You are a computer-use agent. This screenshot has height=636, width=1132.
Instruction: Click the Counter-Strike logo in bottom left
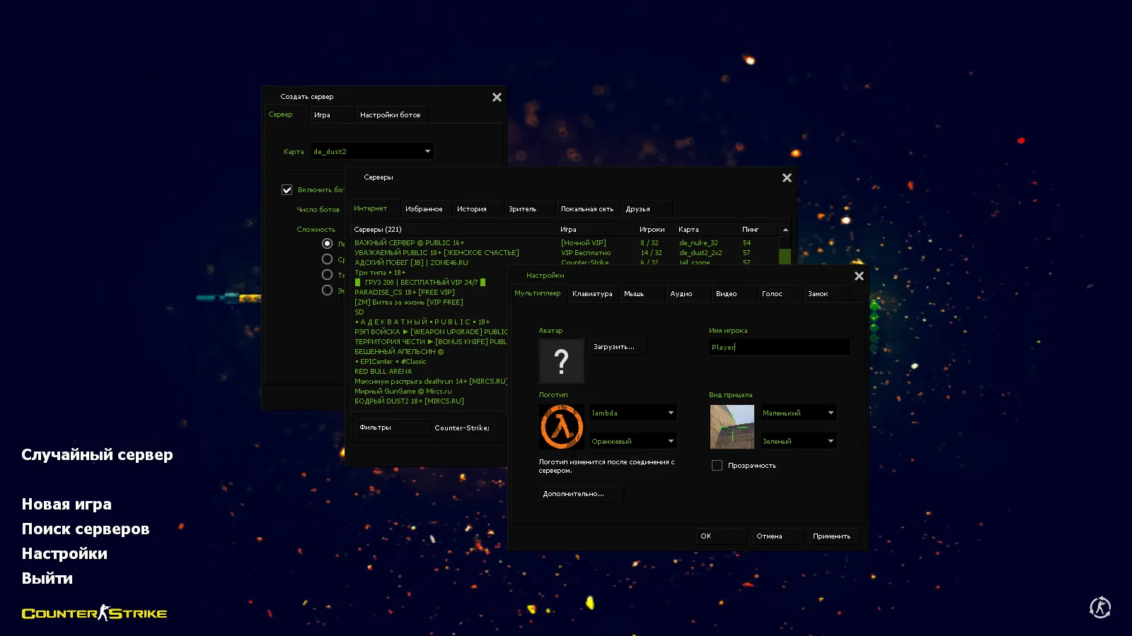click(x=94, y=612)
